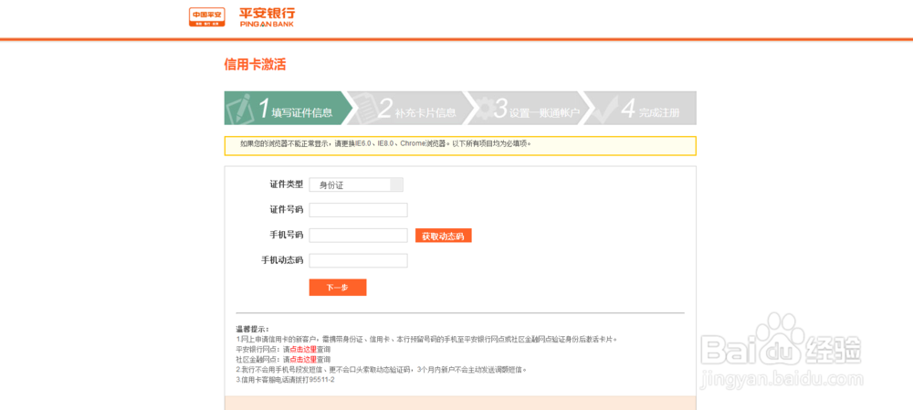Click the 手机动态码 label
This screenshot has width=913, height=410.
pos(282,260)
